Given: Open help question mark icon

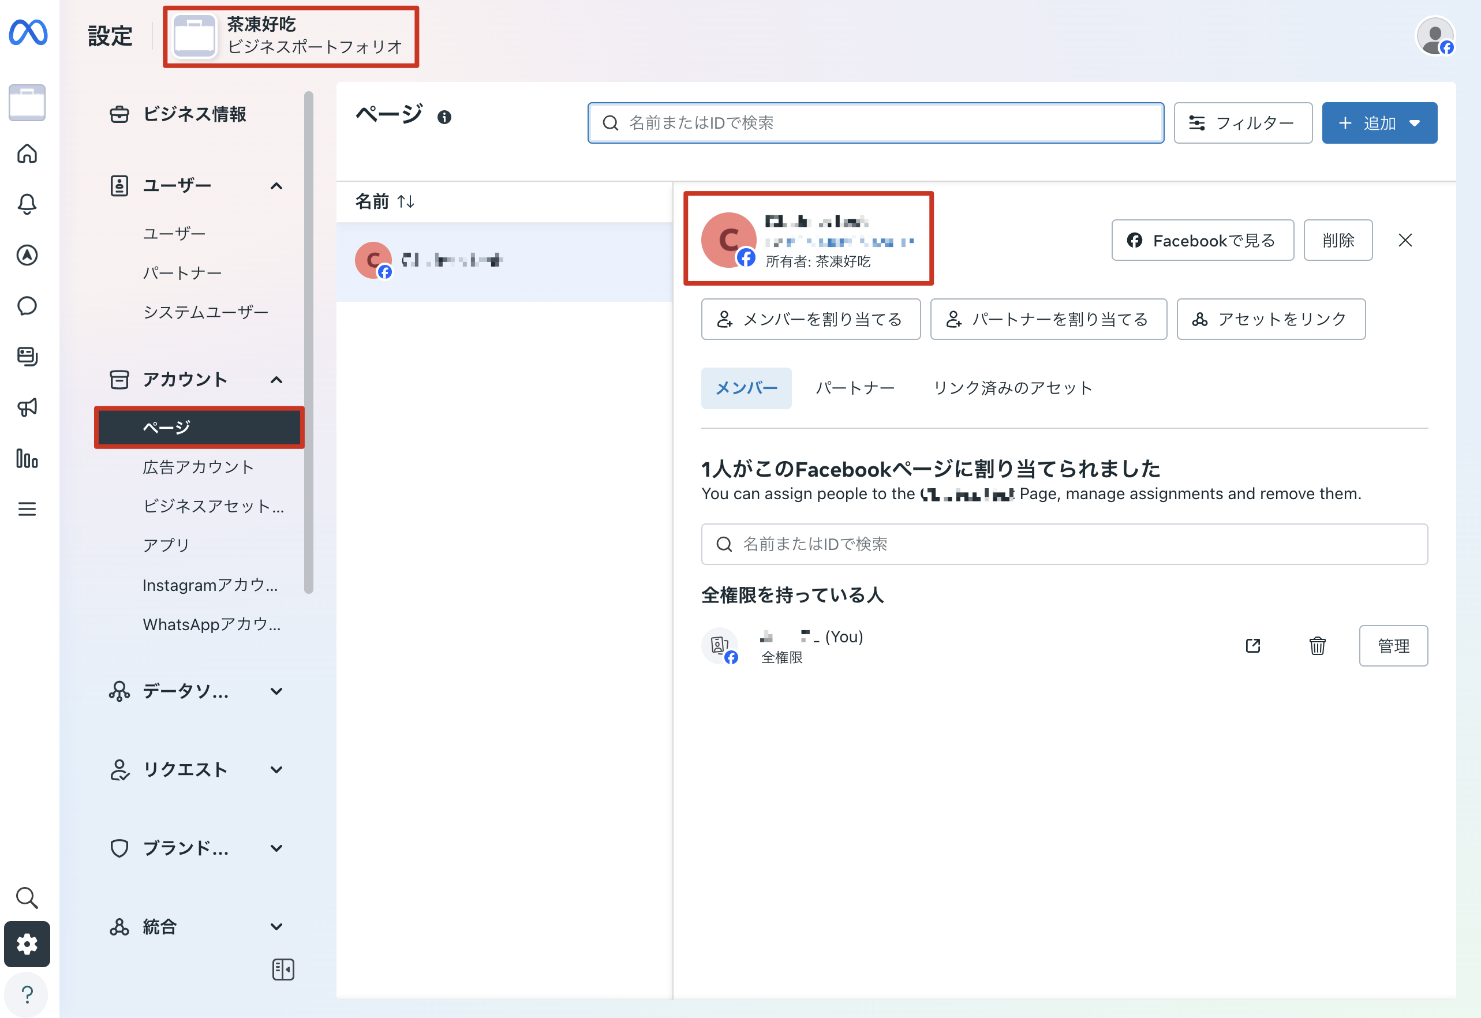Looking at the screenshot, I should pos(27,994).
